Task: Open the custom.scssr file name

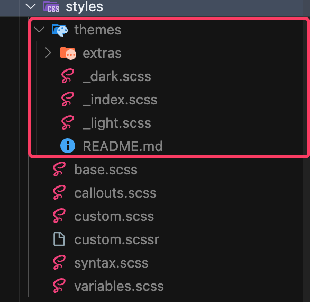Action: click(116, 239)
